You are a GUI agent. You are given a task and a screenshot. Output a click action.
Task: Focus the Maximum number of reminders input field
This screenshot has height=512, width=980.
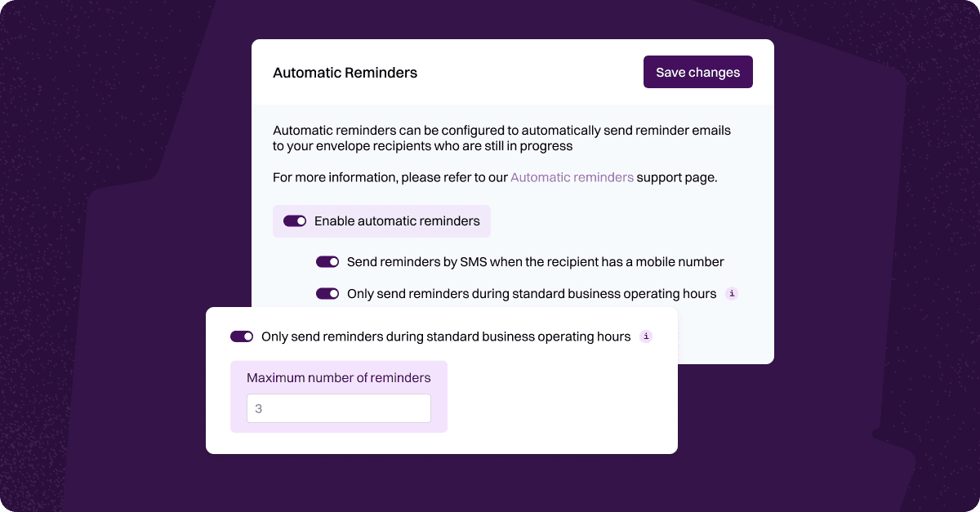338,408
